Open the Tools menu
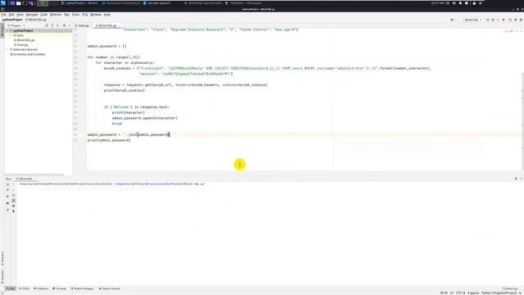Viewport: 524px width, 295px height. pyautogui.click(x=75, y=15)
